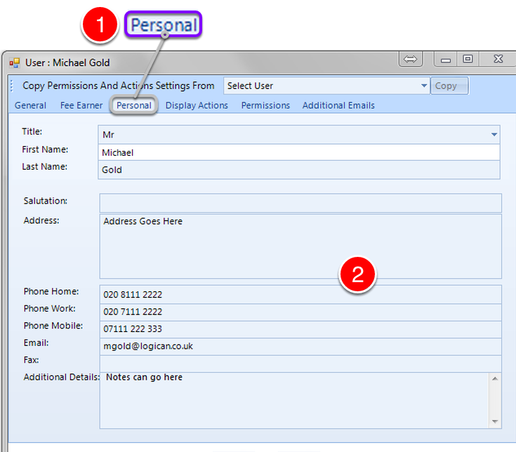Click the Email field mgold@logican.co.uk
The image size is (516, 452).
point(300,347)
